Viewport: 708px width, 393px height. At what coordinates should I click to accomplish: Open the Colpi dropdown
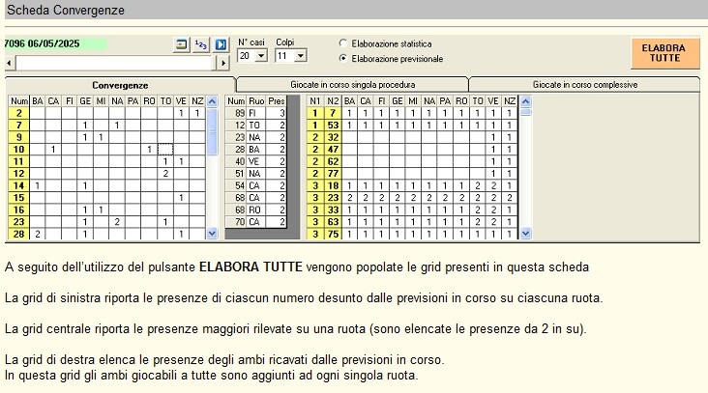pyautogui.click(x=300, y=56)
